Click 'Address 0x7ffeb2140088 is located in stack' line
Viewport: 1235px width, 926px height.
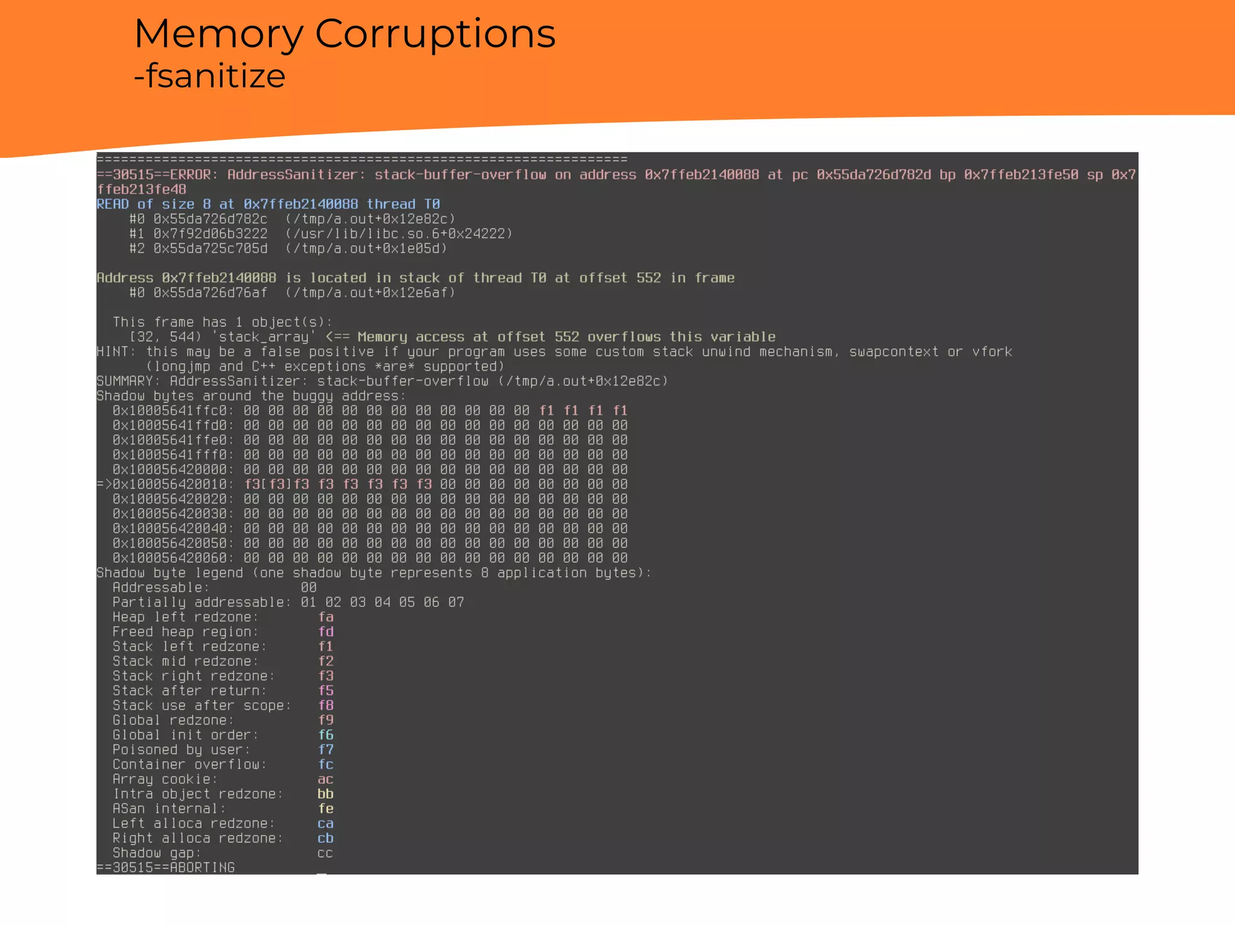pyautogui.click(x=415, y=278)
